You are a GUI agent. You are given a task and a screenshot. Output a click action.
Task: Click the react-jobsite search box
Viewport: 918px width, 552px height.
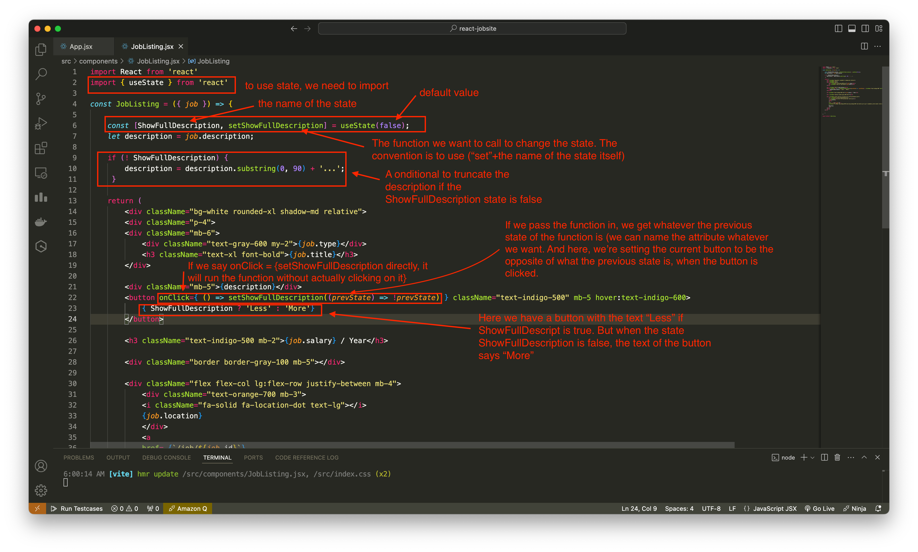pos(472,29)
